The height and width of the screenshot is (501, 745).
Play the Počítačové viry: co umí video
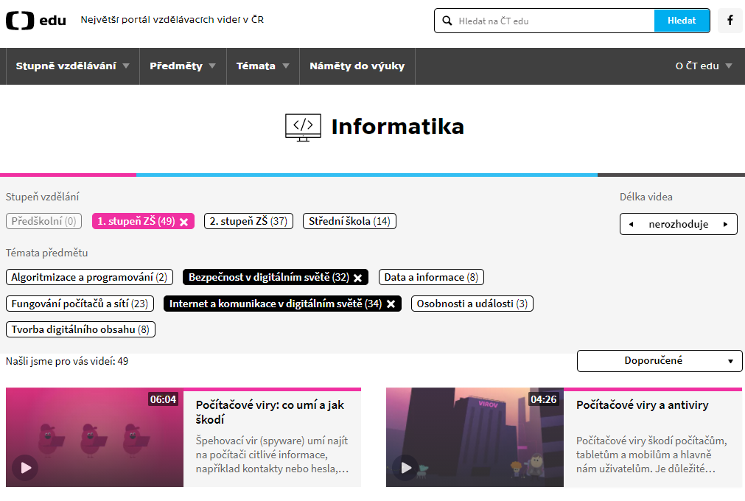26,467
